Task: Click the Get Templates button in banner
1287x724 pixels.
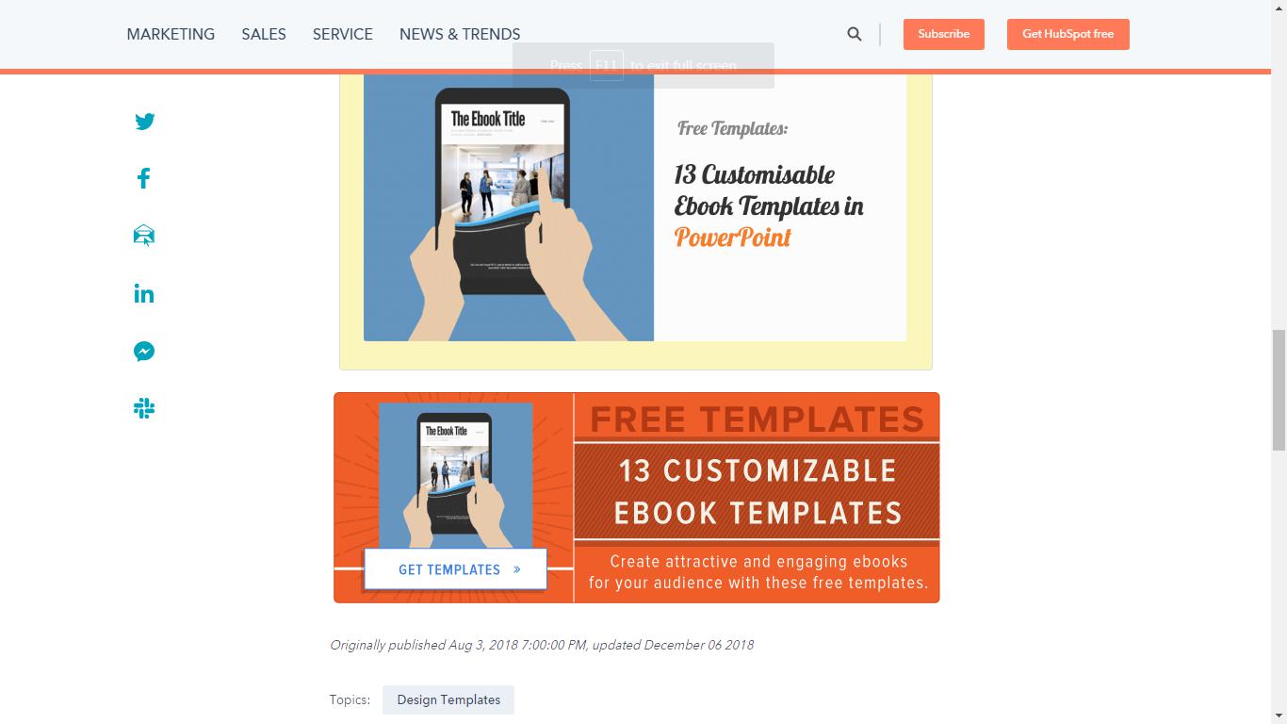Action: (x=456, y=569)
